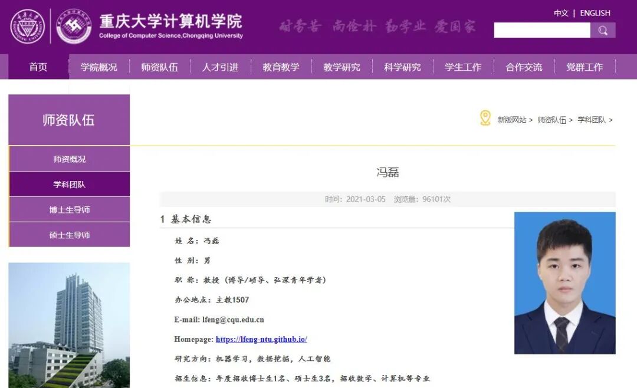
Task: Click the 学科团队 breadcrumb link
Action: [x=592, y=120]
